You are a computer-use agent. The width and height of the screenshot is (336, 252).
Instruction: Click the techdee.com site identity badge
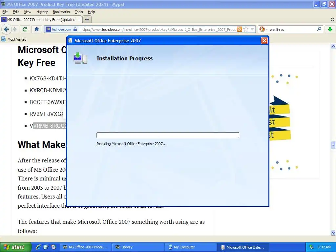[x=61, y=29]
